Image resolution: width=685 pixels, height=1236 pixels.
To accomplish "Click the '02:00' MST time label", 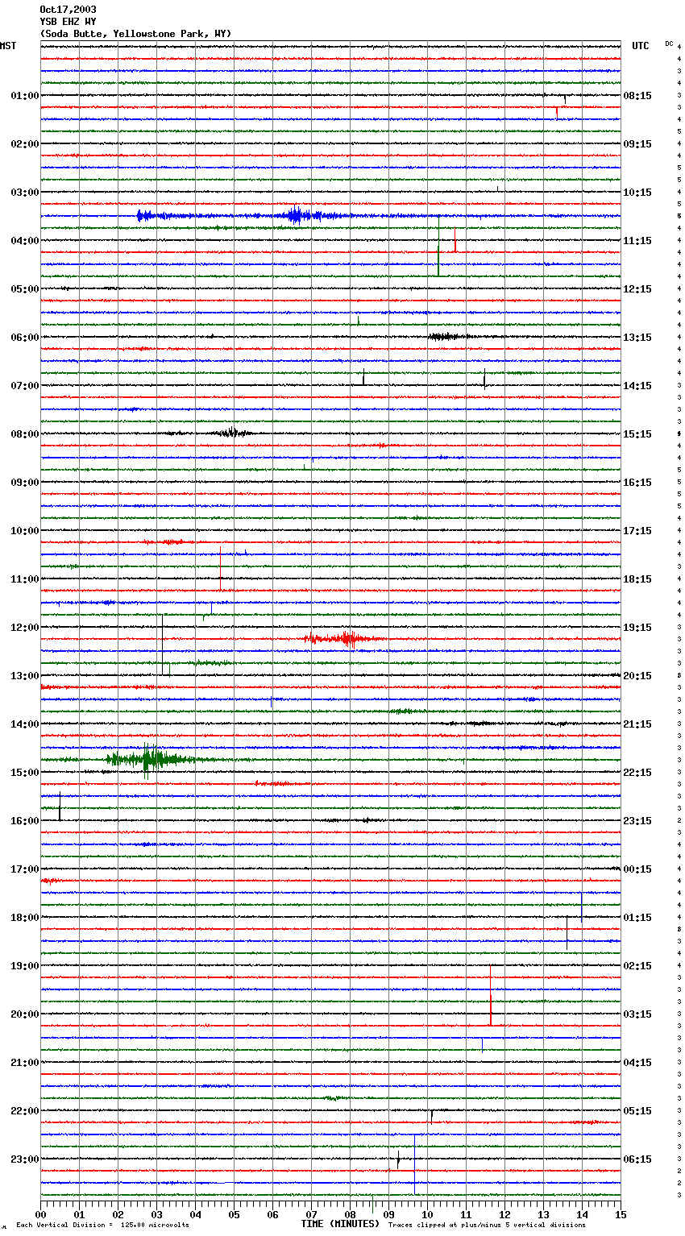I will point(25,144).
